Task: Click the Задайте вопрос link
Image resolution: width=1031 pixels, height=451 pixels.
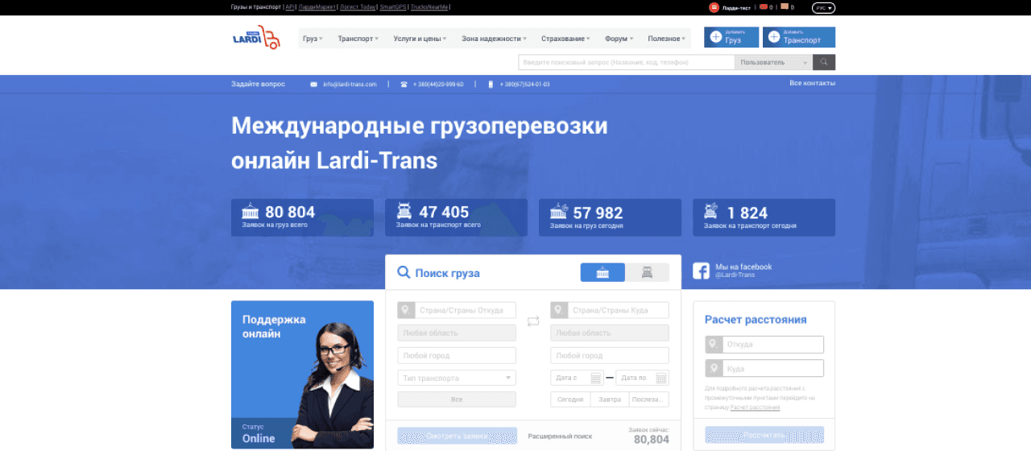Action: (x=258, y=84)
